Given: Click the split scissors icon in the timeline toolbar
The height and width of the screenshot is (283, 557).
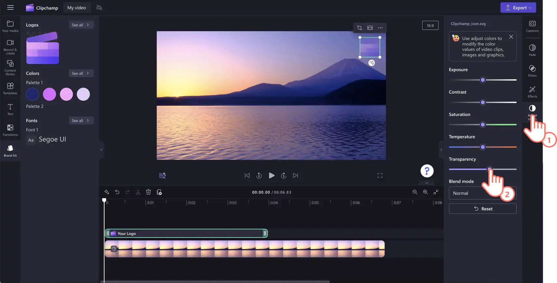Looking at the screenshot, I should pos(138,192).
